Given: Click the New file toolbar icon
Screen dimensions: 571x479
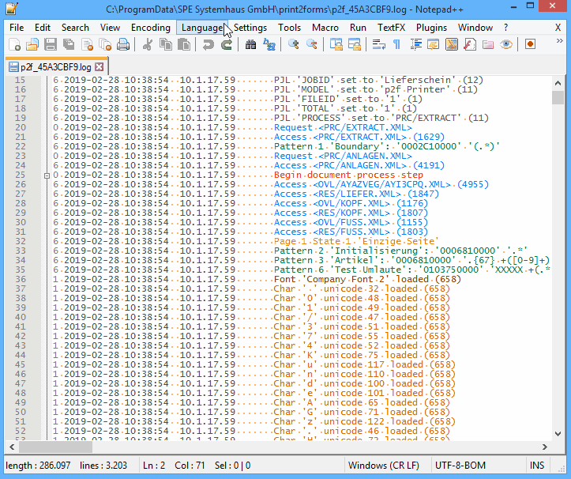Looking at the screenshot, I should point(14,45).
